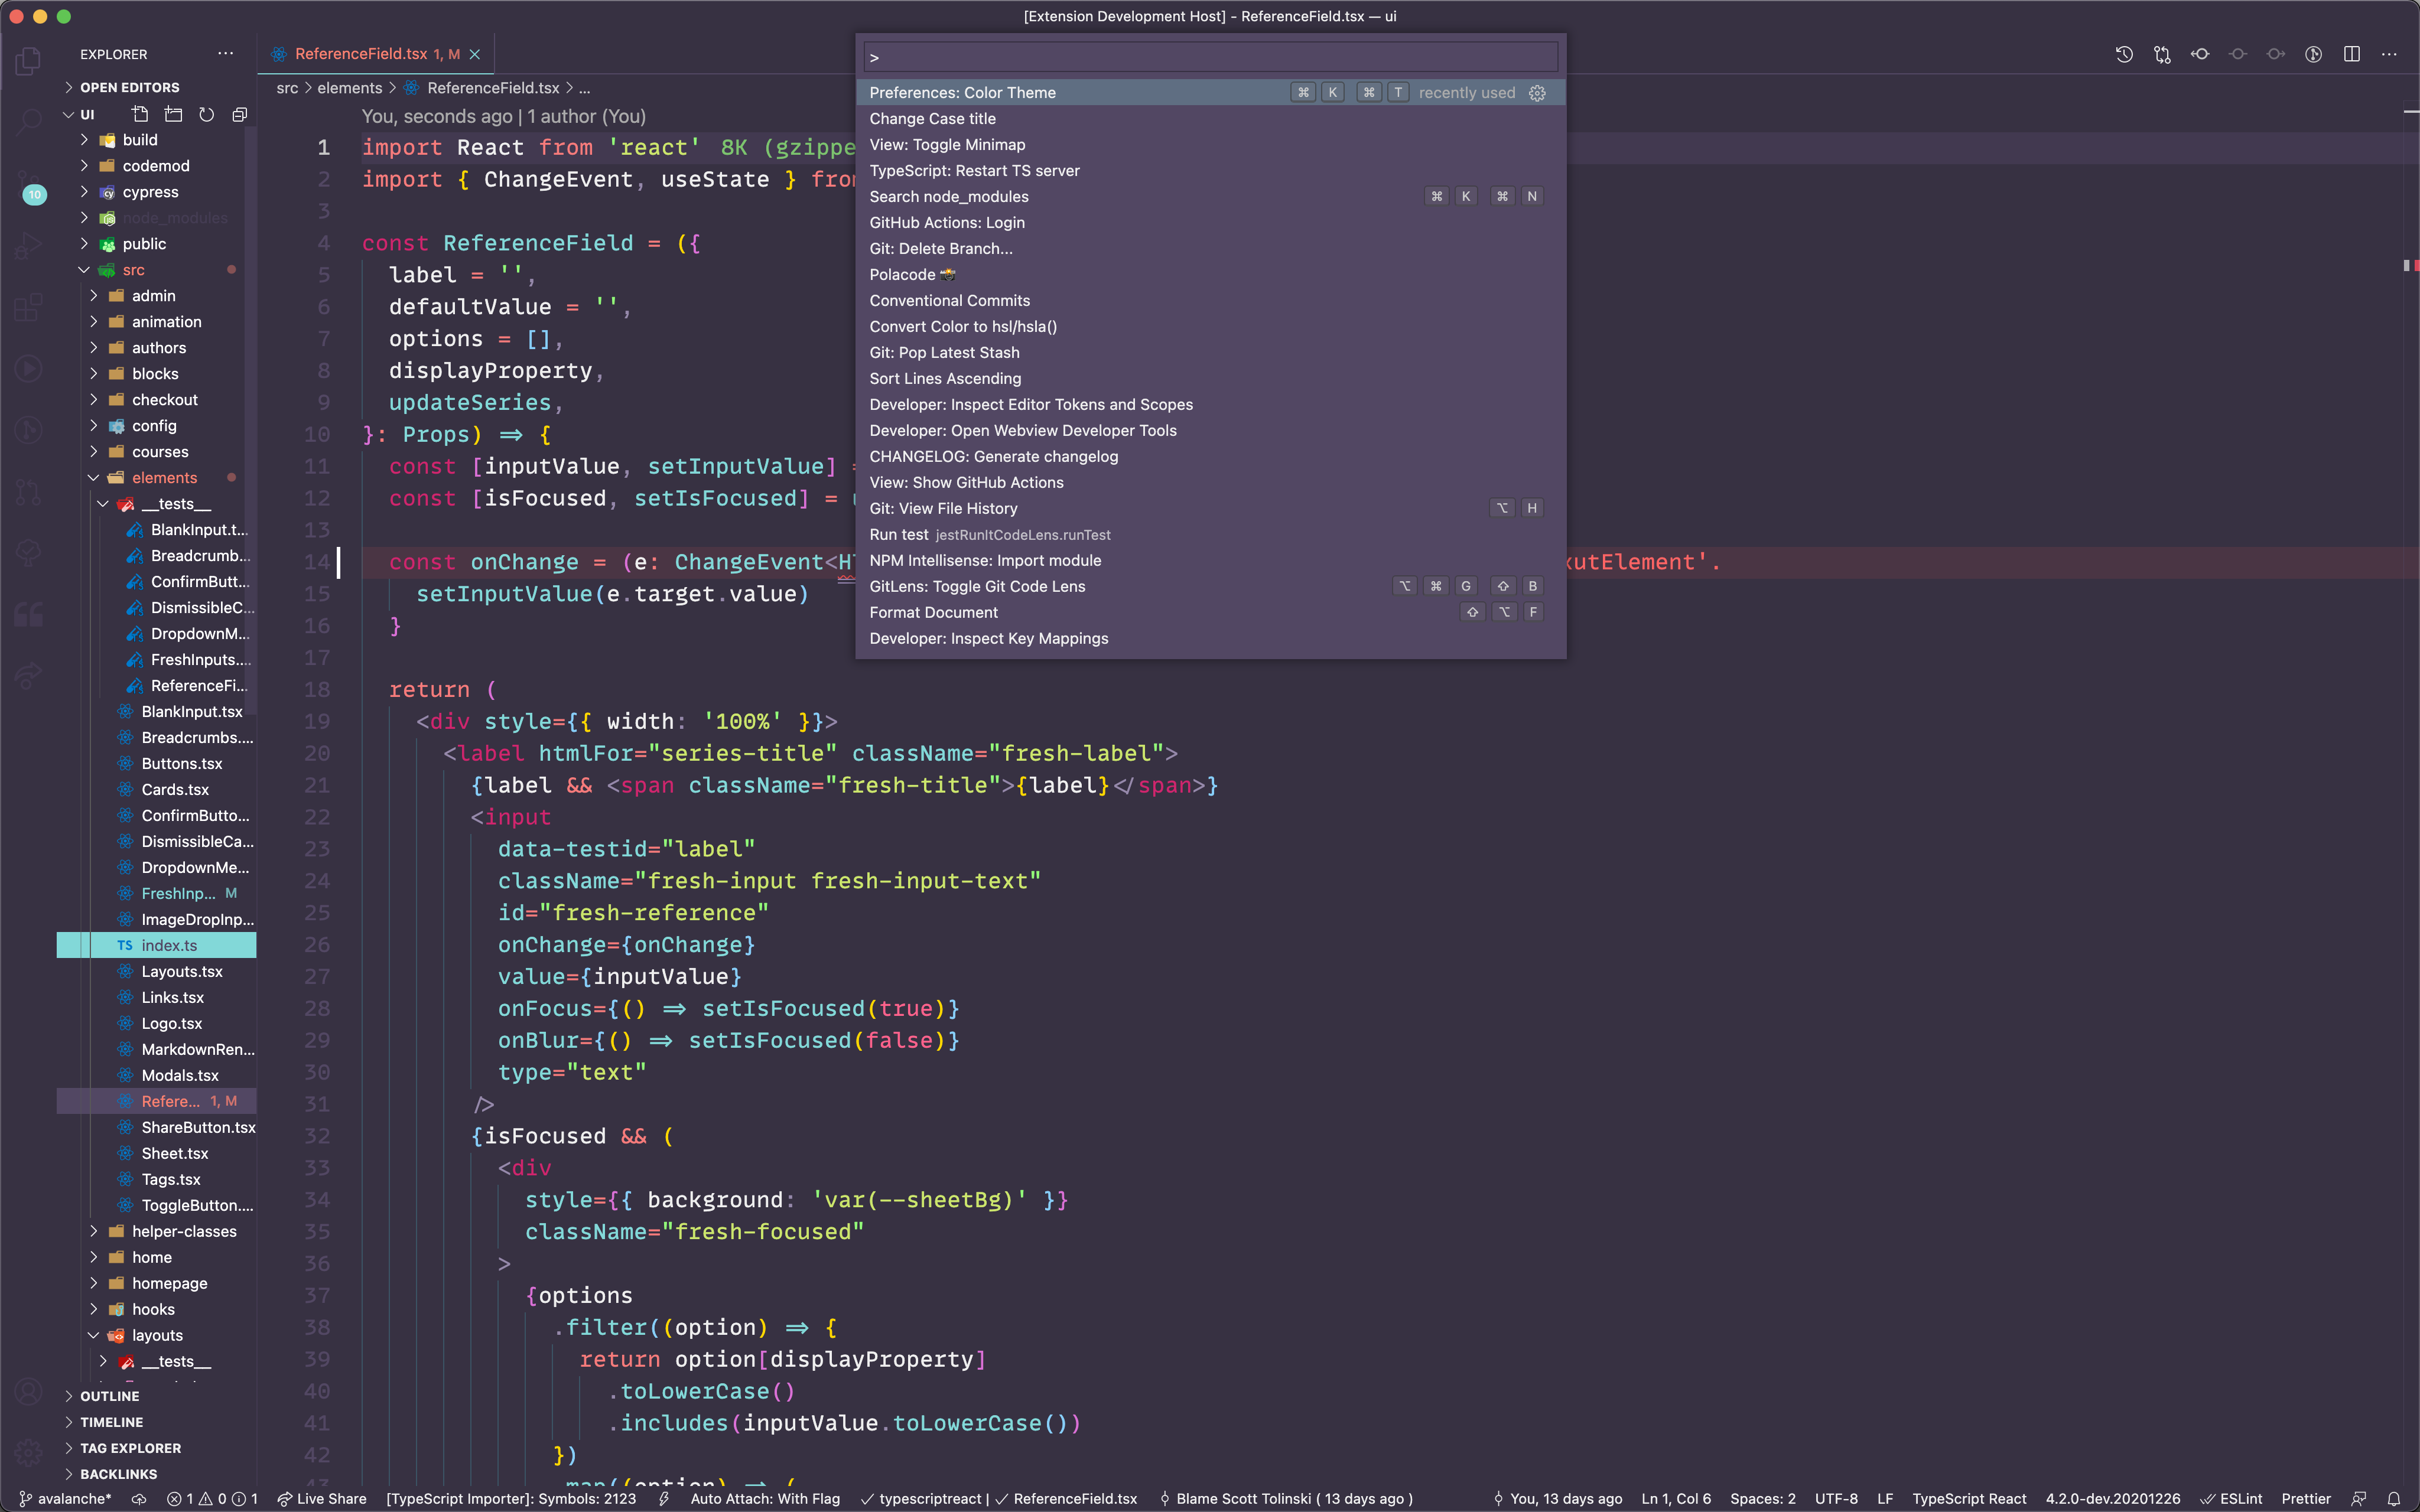This screenshot has height=1512, width=2420.
Task: Go to the previous revision commit icon
Action: click(2200, 54)
